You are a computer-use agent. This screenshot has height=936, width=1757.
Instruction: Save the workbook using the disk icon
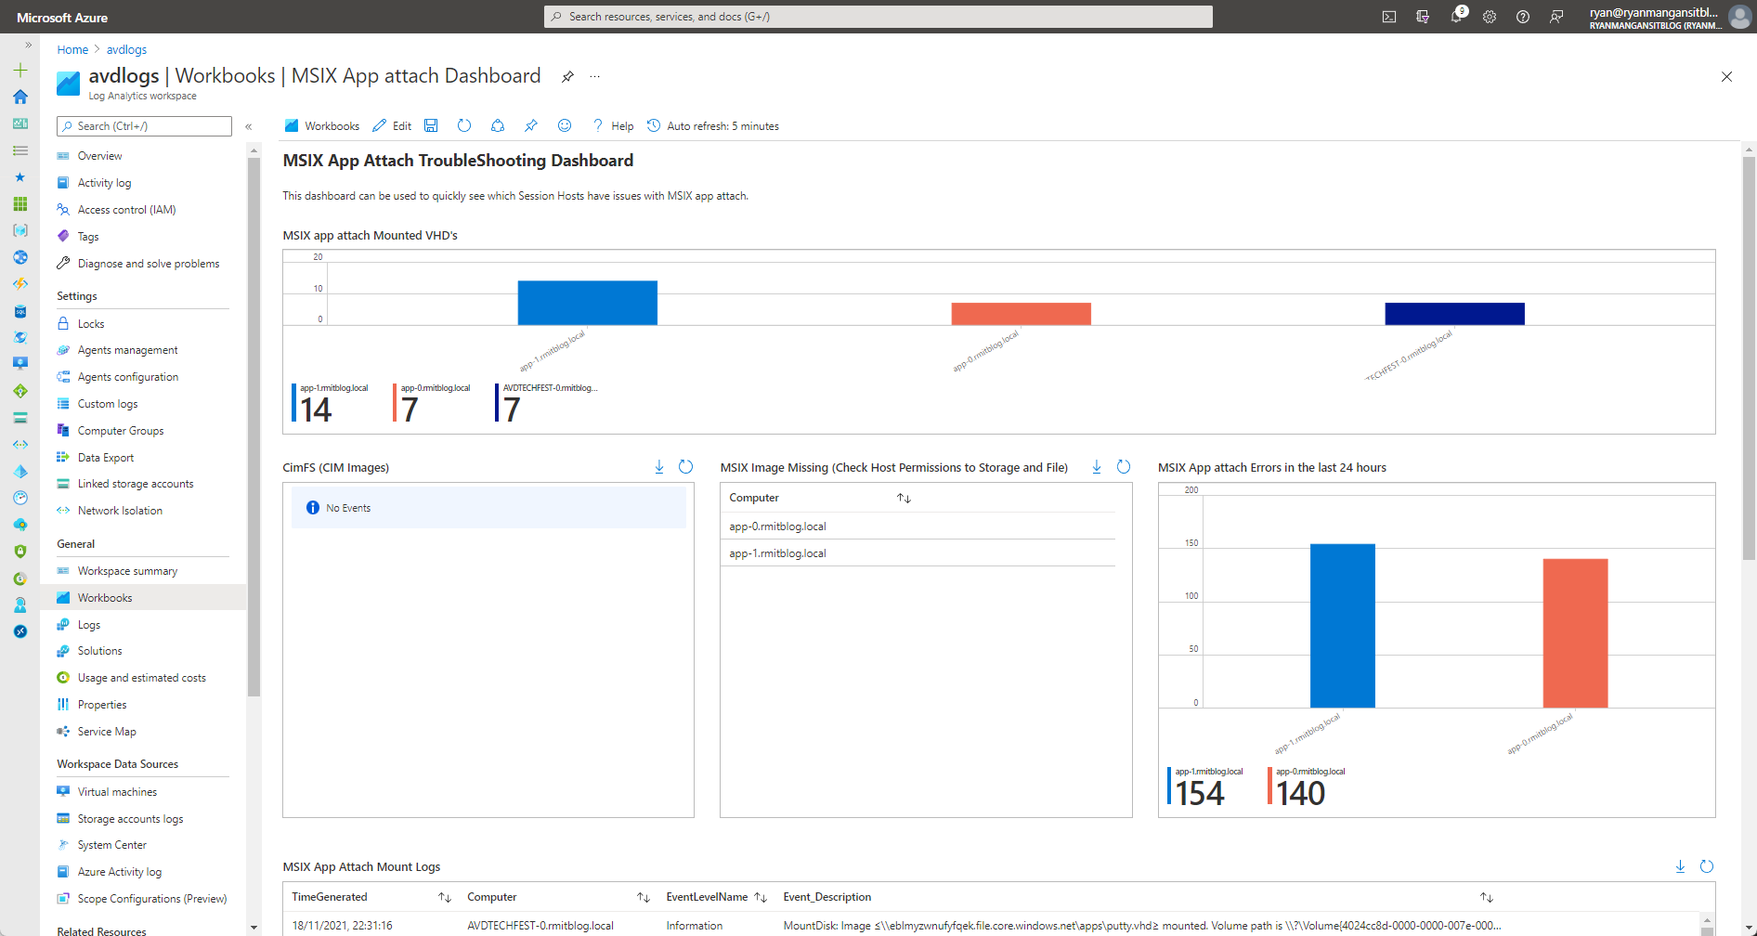431,125
